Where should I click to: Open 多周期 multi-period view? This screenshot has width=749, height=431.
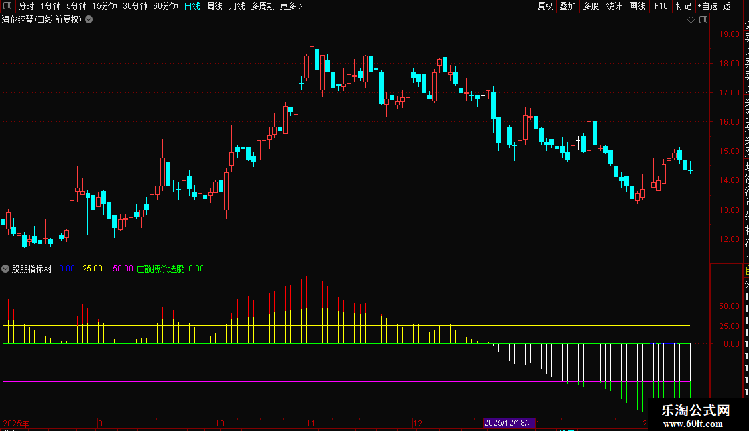tap(262, 6)
